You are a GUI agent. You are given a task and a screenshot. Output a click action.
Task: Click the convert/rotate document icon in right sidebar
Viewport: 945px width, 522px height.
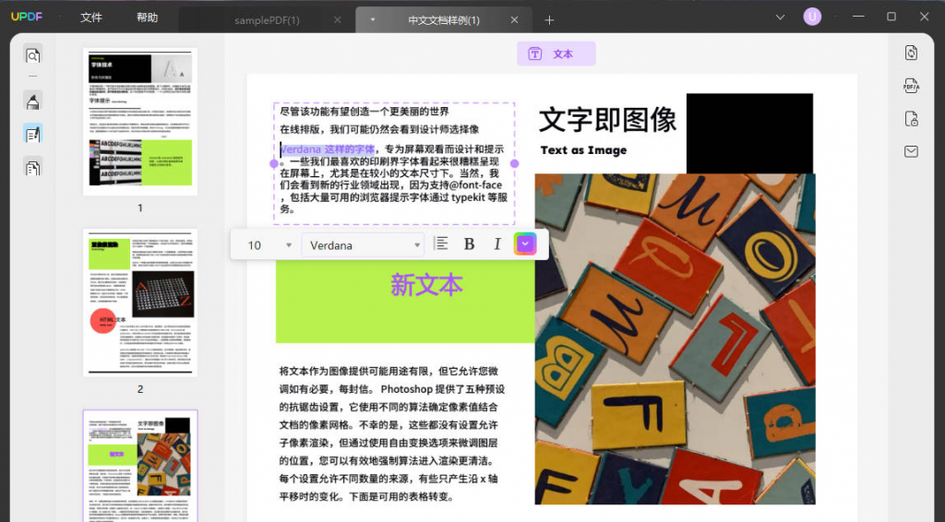[912, 53]
